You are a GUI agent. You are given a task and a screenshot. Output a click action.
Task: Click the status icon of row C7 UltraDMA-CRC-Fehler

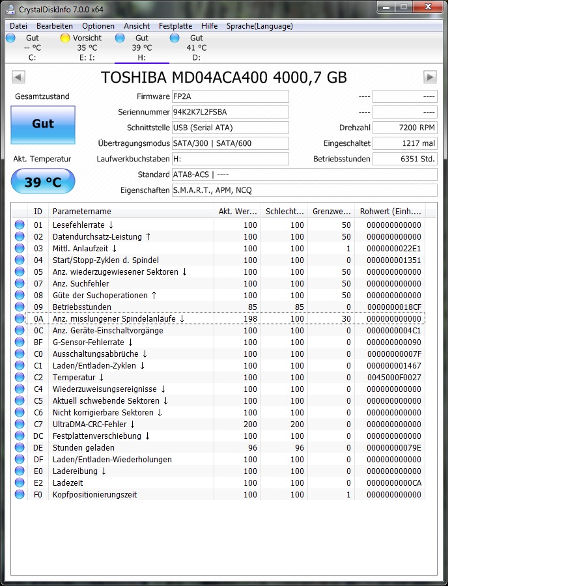click(20, 424)
